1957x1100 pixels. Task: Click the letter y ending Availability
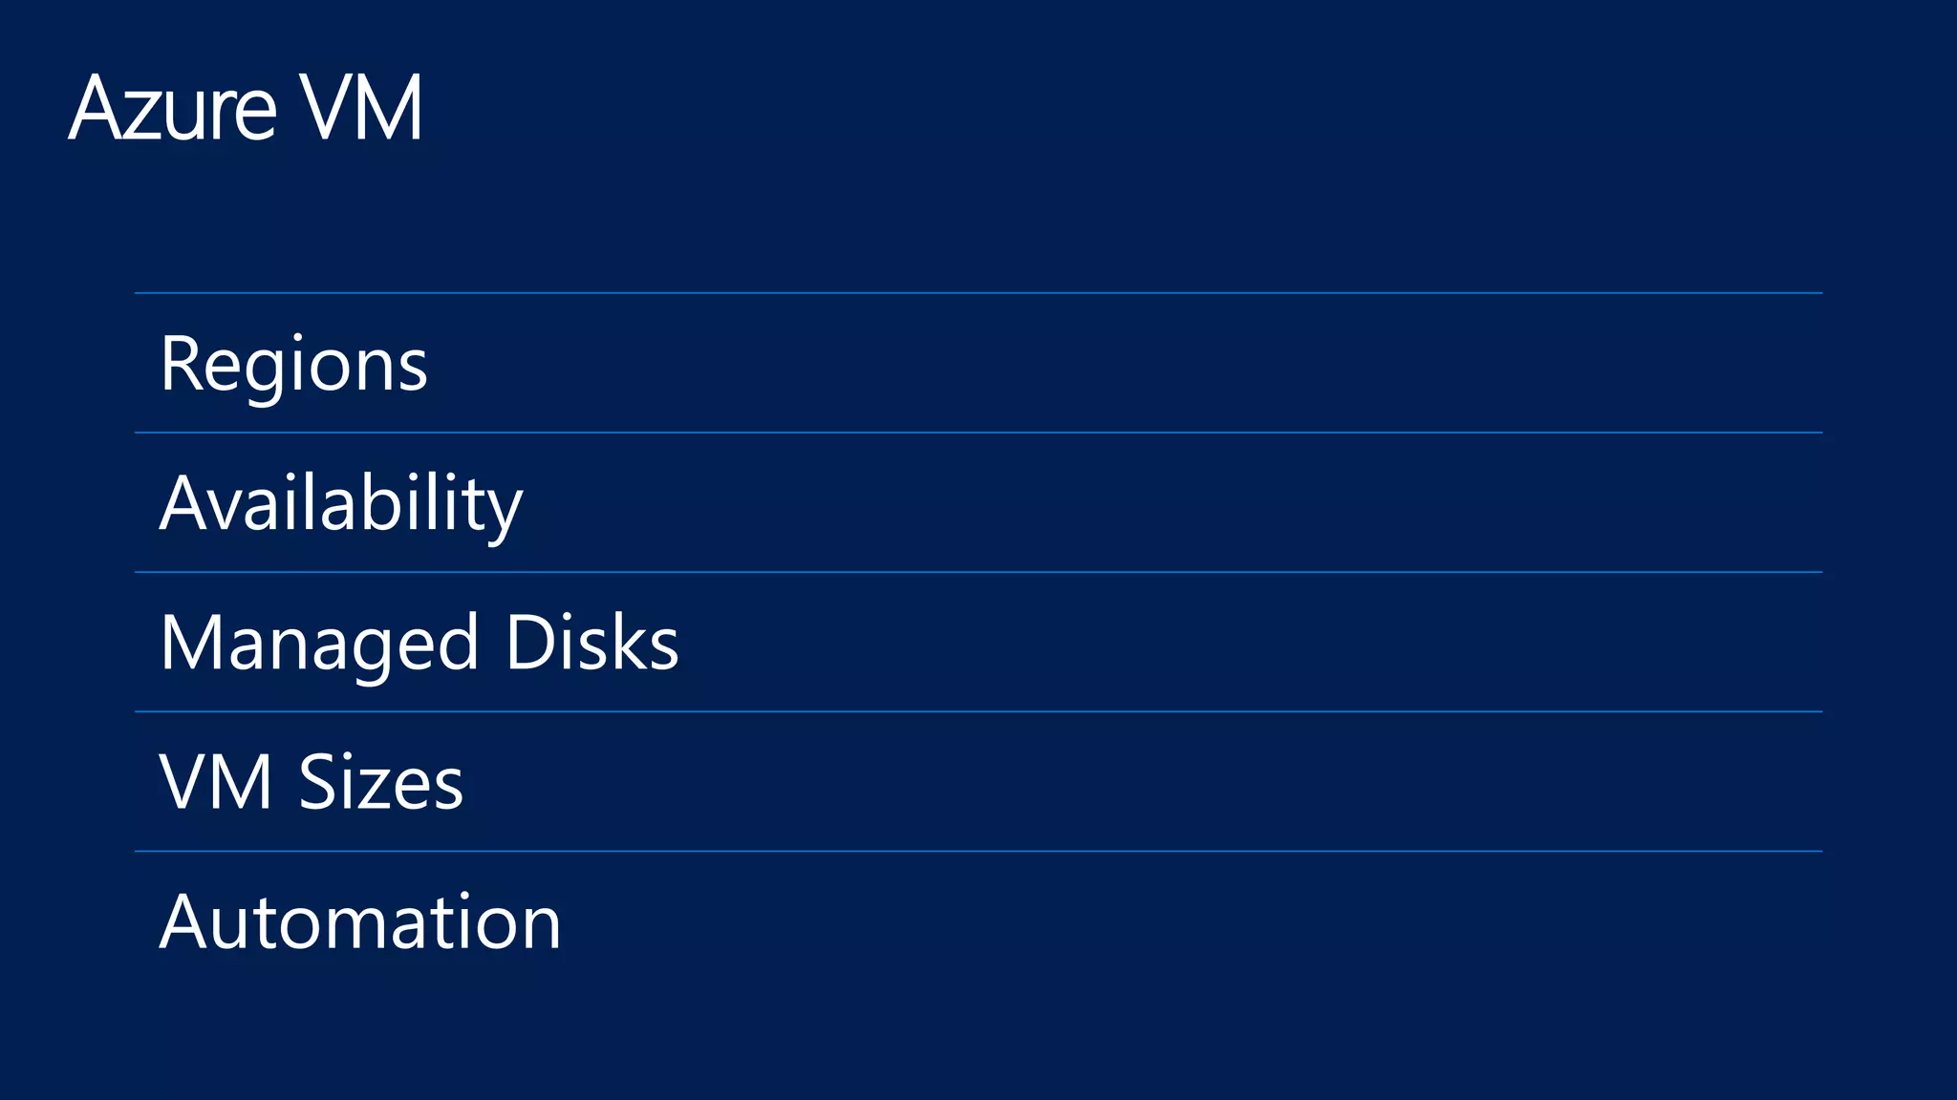coord(504,509)
